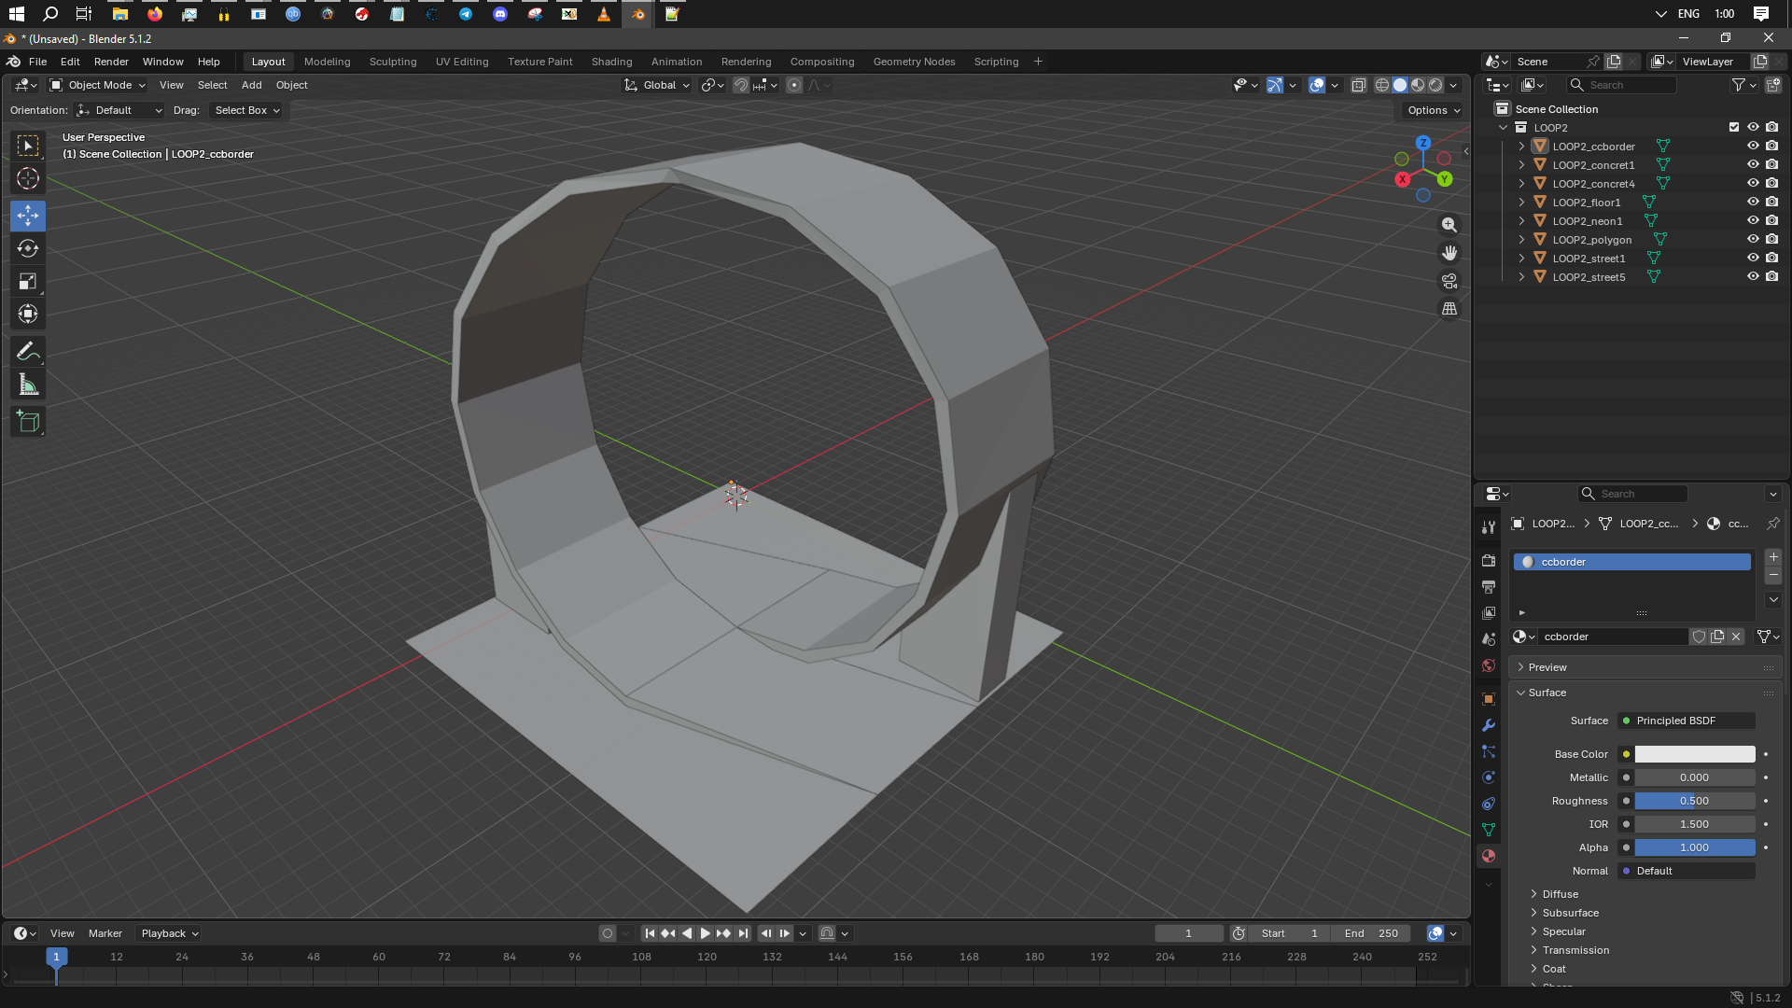Choose the Move tool
Viewport: 1792px width, 1008px height.
coord(28,216)
